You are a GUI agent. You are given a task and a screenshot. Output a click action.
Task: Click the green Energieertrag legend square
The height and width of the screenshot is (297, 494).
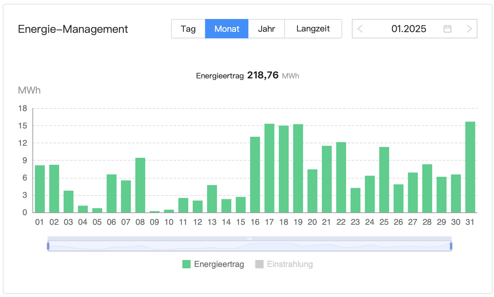pyautogui.click(x=186, y=264)
